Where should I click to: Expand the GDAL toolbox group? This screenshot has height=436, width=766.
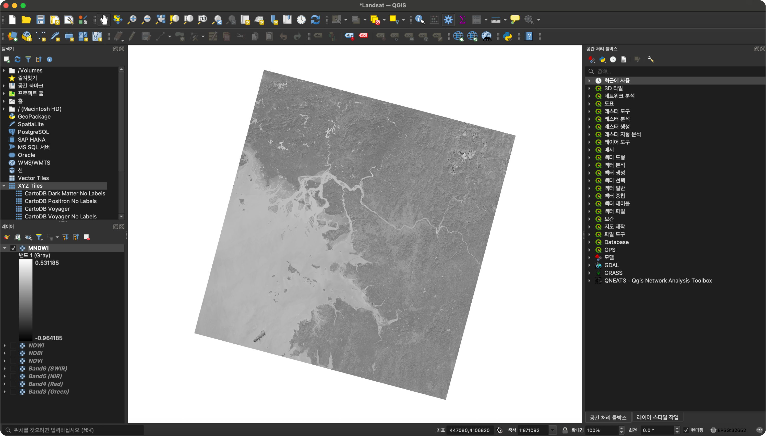(589, 265)
